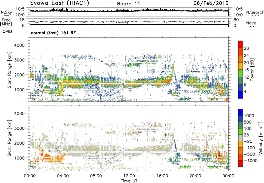
Task: Select the "Beam 15" heading
Action: [x=129, y=4]
